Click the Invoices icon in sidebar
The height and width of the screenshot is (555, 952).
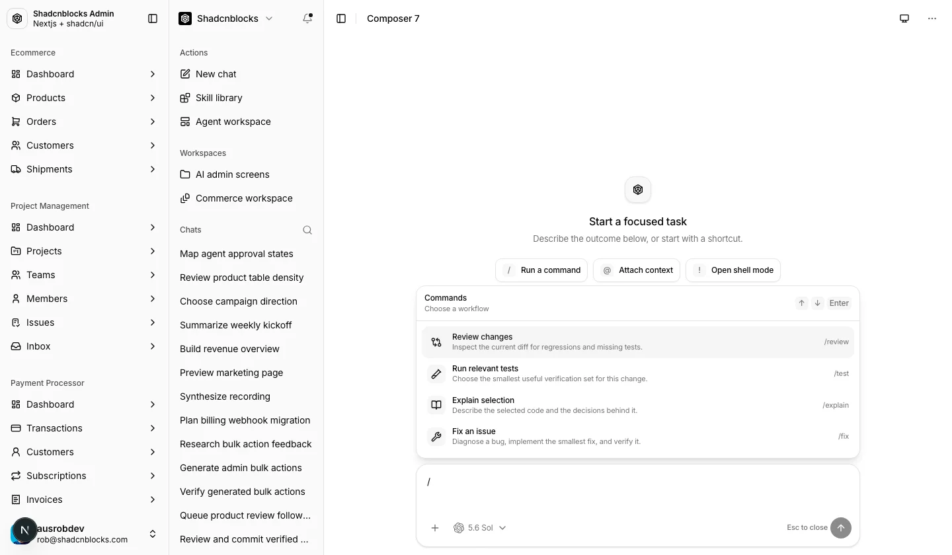click(x=16, y=499)
